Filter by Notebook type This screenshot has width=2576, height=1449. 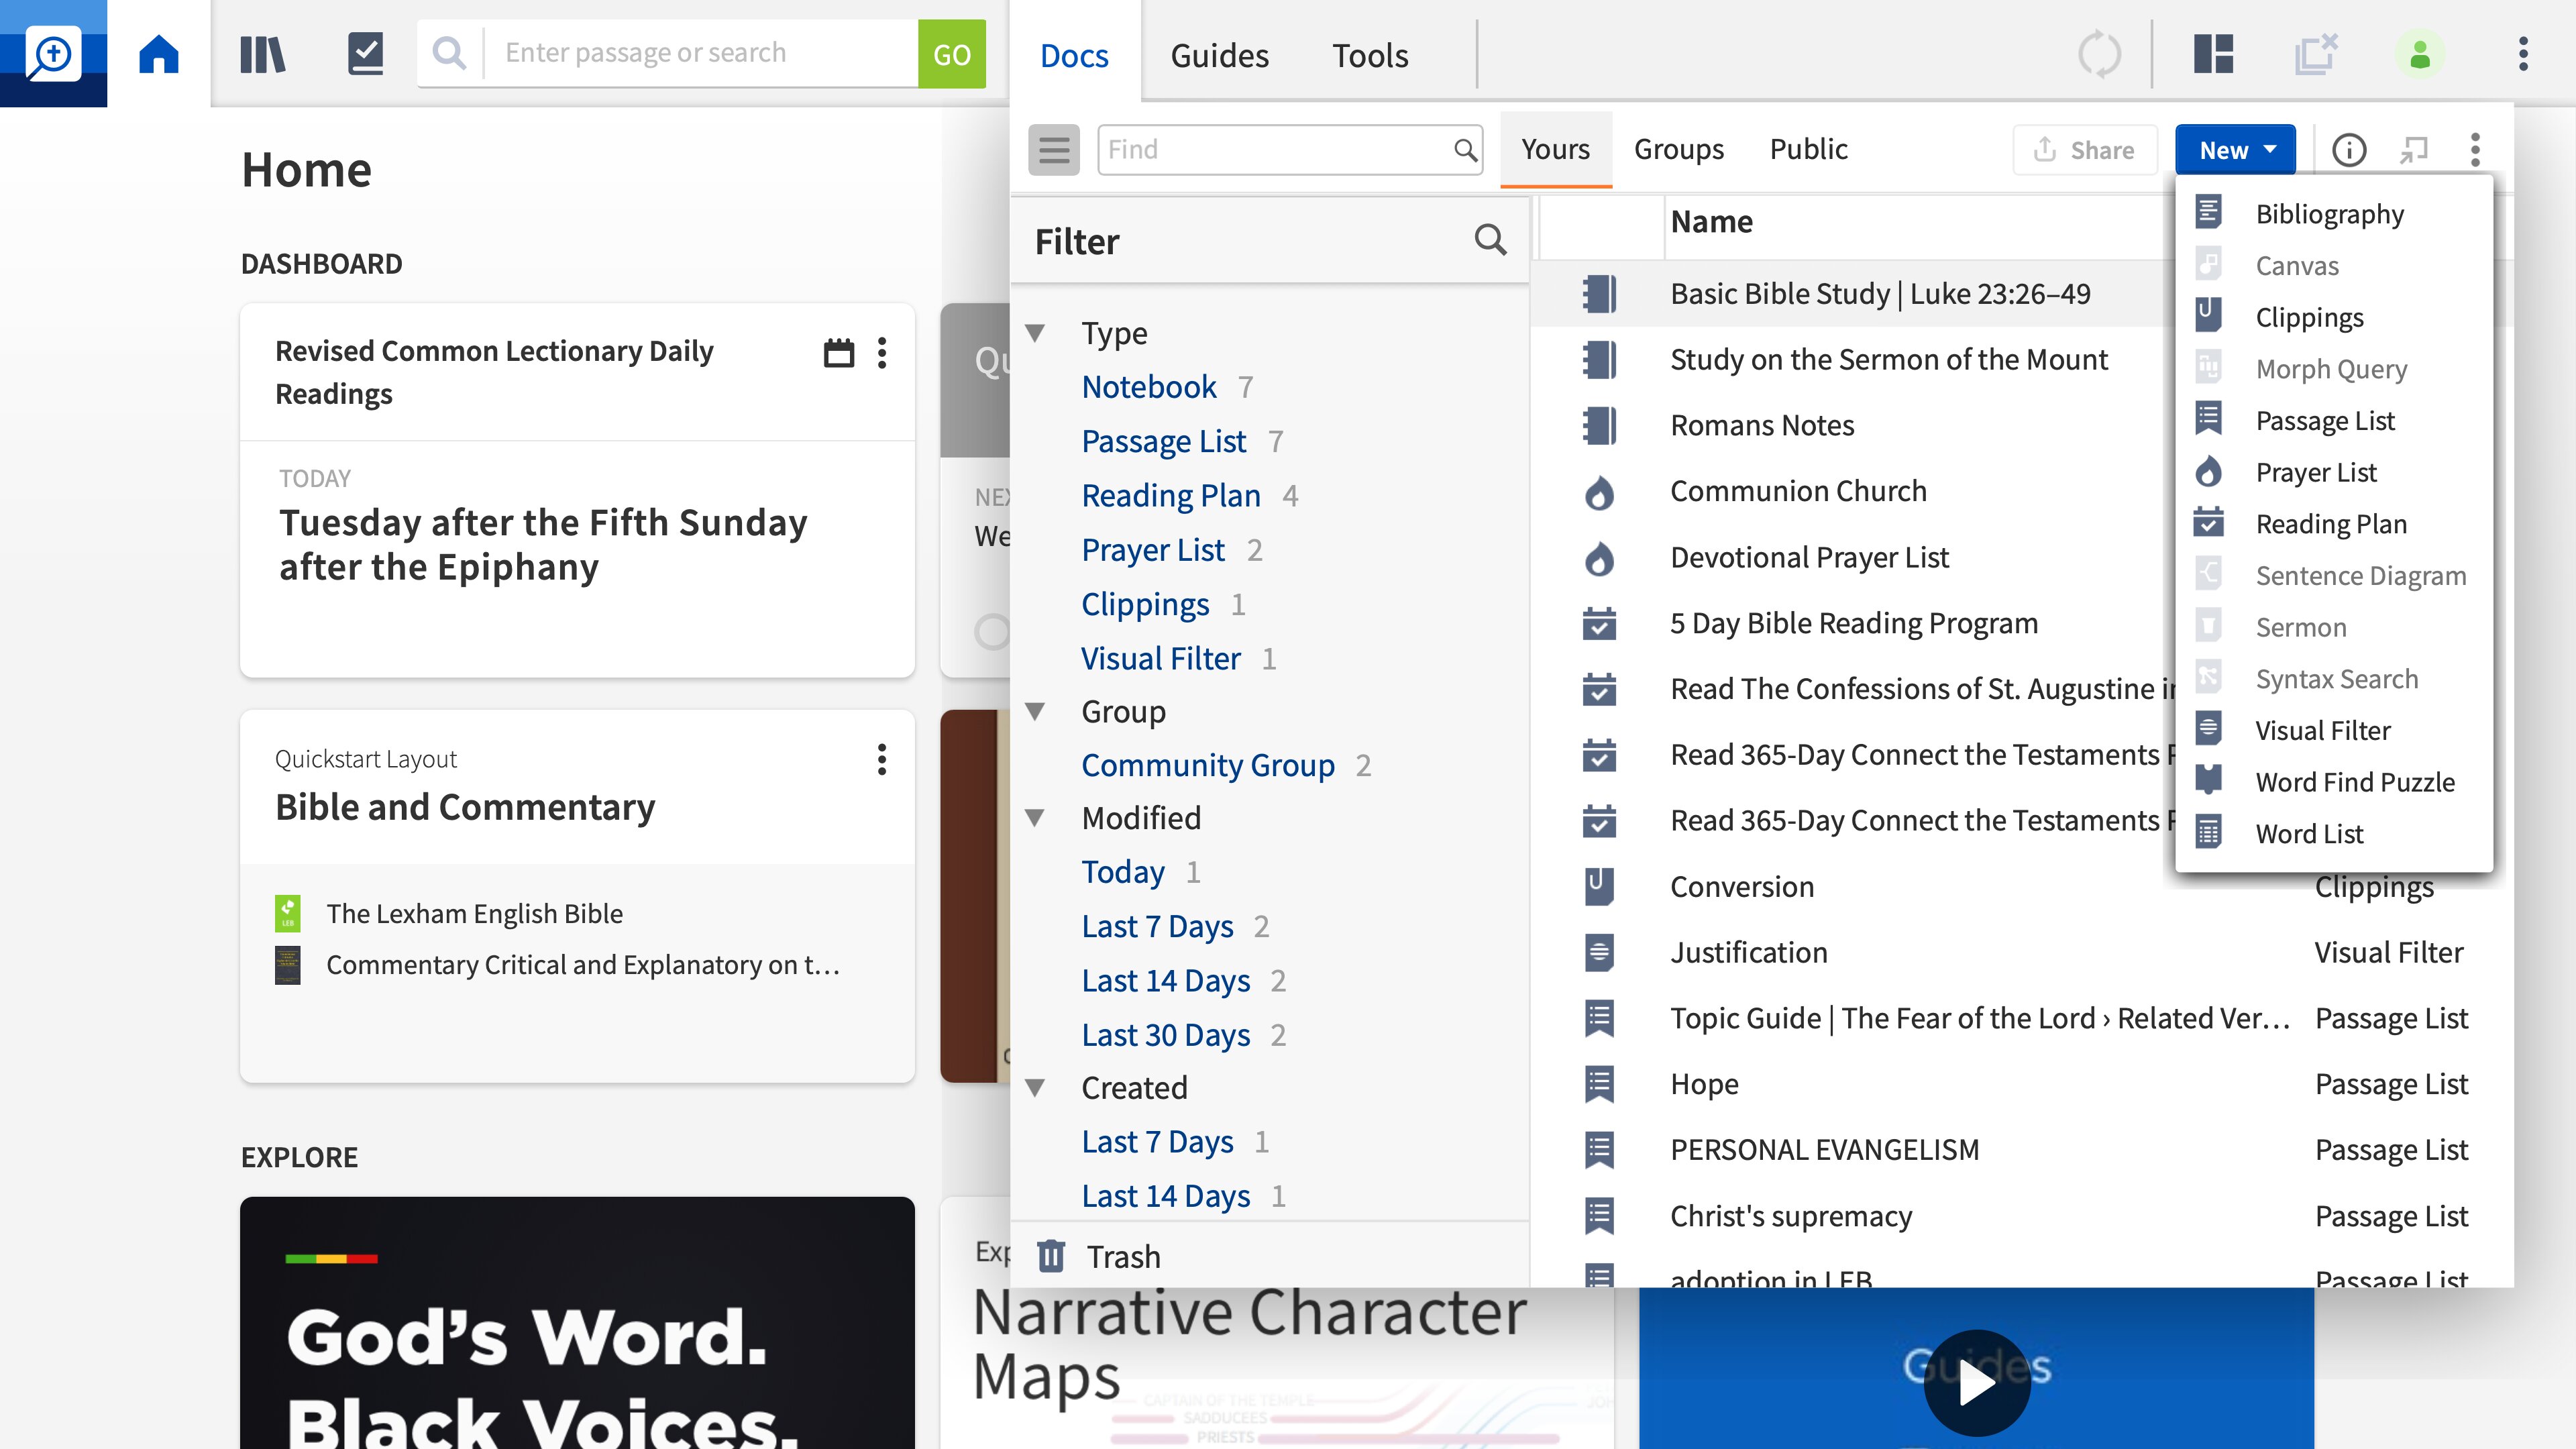[1149, 387]
